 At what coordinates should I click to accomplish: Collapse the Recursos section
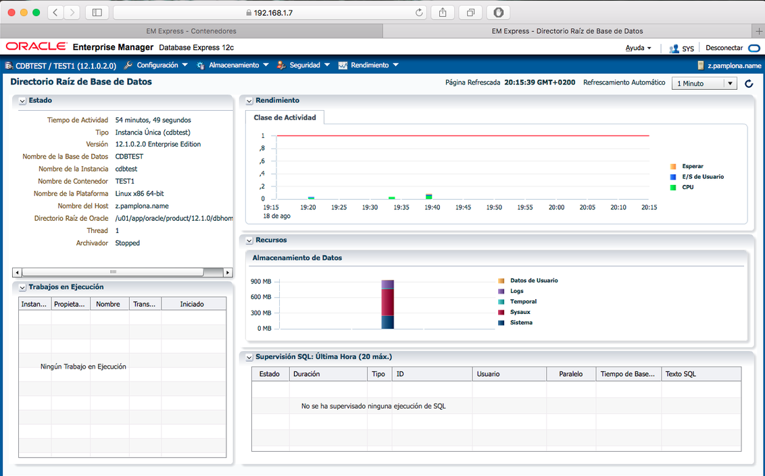[249, 240]
